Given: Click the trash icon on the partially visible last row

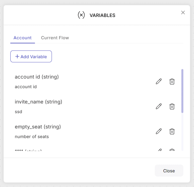Looking at the screenshot, I should coord(172,150).
